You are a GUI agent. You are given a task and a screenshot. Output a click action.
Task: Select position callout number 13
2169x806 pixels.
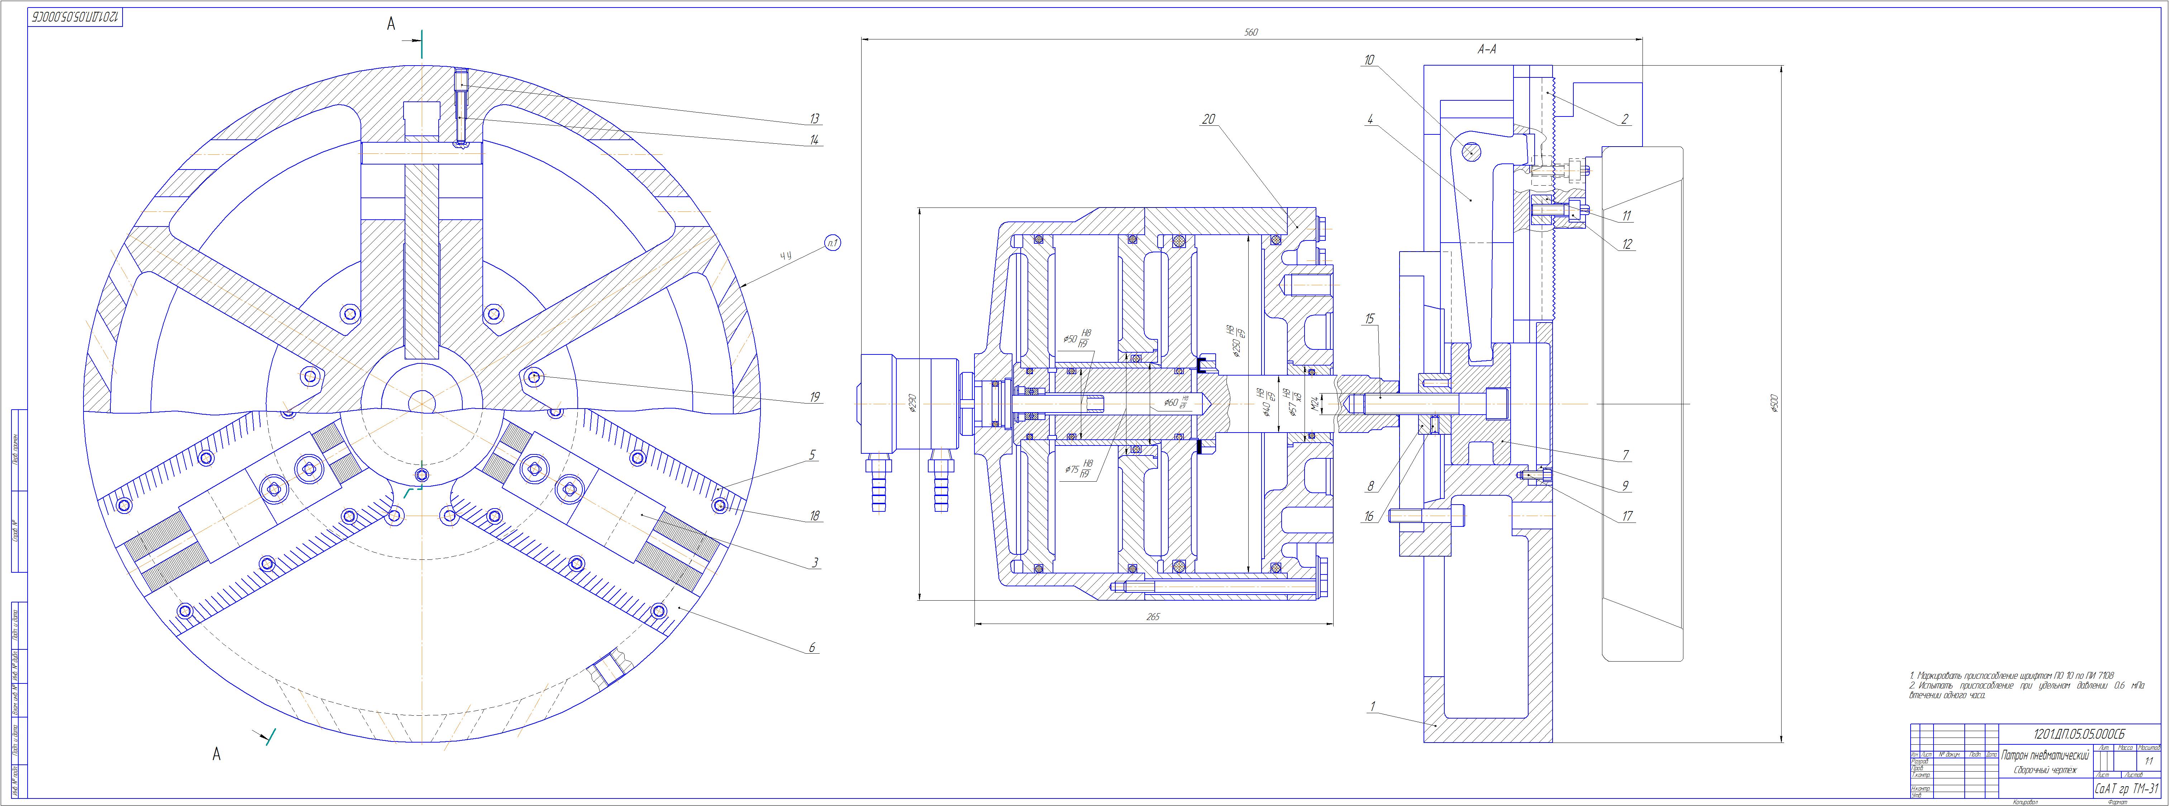(x=814, y=119)
